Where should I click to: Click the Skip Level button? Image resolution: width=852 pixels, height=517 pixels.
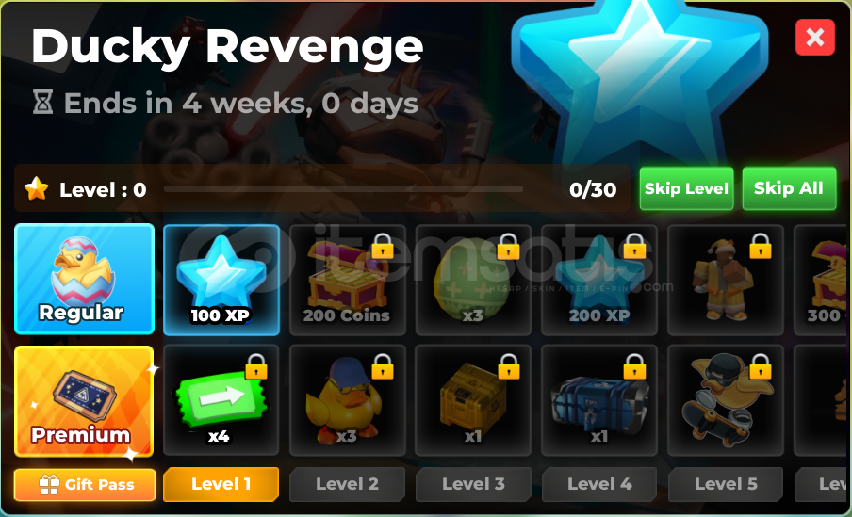pos(686,188)
